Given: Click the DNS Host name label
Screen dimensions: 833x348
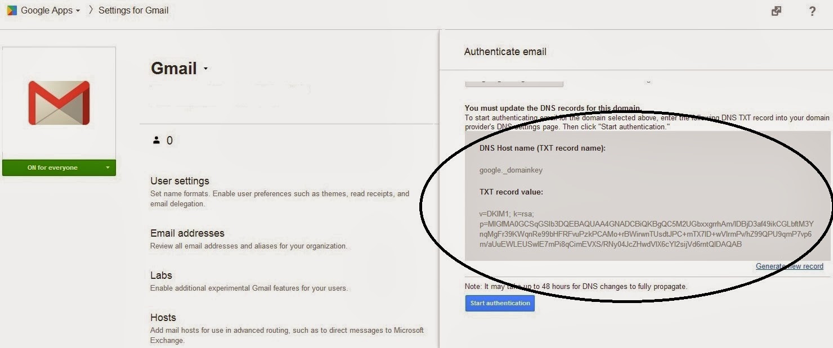Looking at the screenshot, I should [543, 148].
